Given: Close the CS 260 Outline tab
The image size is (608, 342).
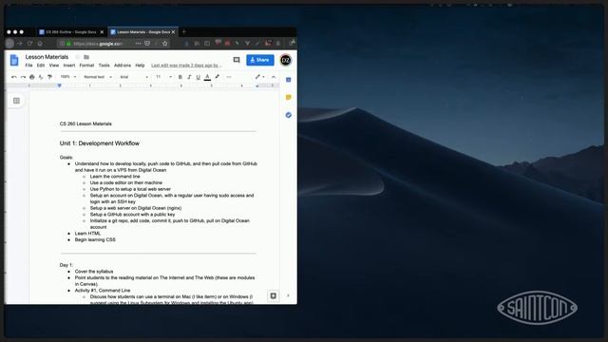Looking at the screenshot, I should click(102, 32).
